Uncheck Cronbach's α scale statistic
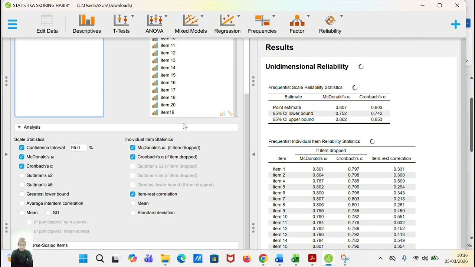 click(x=22, y=166)
